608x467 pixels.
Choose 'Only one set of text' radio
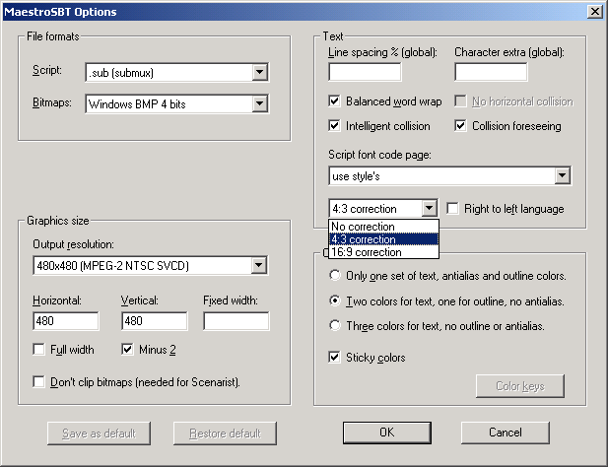point(336,275)
